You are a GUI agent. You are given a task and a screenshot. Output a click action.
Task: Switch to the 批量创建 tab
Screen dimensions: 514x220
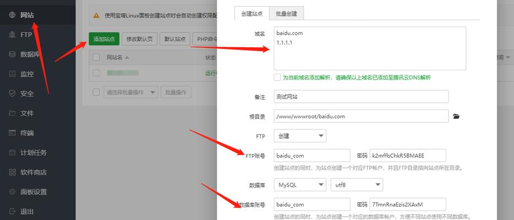click(x=286, y=14)
